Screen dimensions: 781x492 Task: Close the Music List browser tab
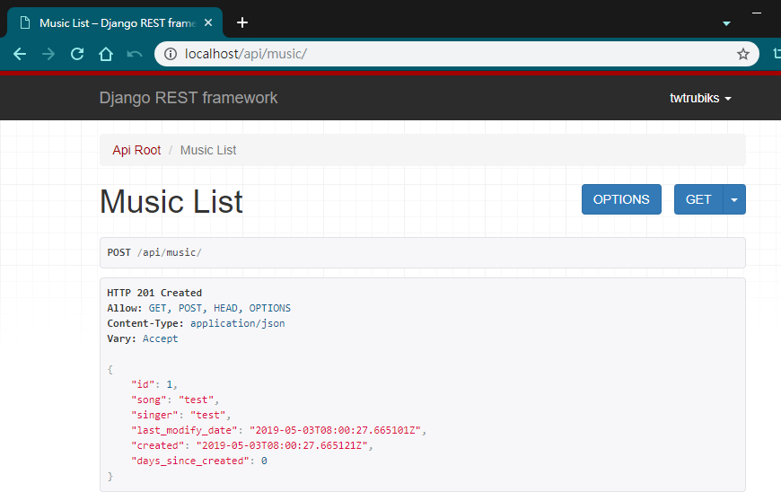(208, 23)
